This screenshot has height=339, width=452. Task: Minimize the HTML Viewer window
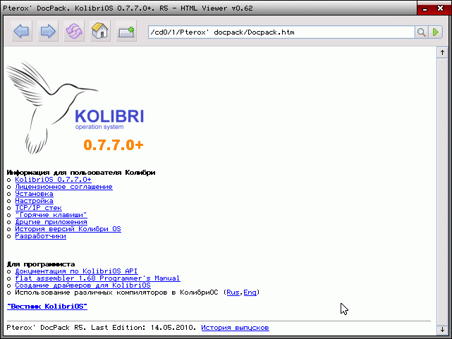pyautogui.click(x=424, y=8)
